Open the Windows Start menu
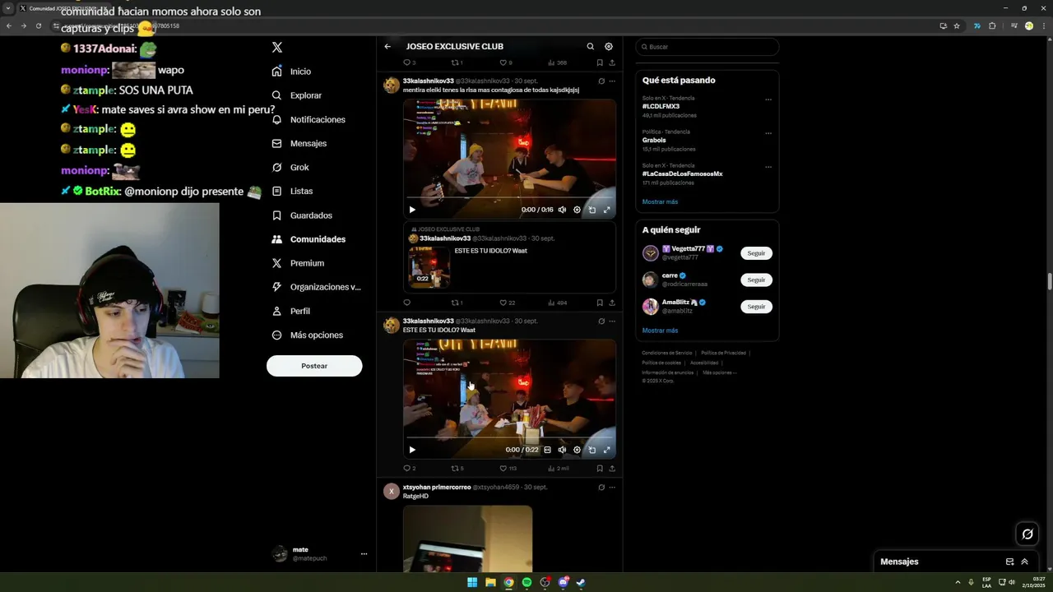Viewport: 1053px width, 592px height. (x=472, y=583)
